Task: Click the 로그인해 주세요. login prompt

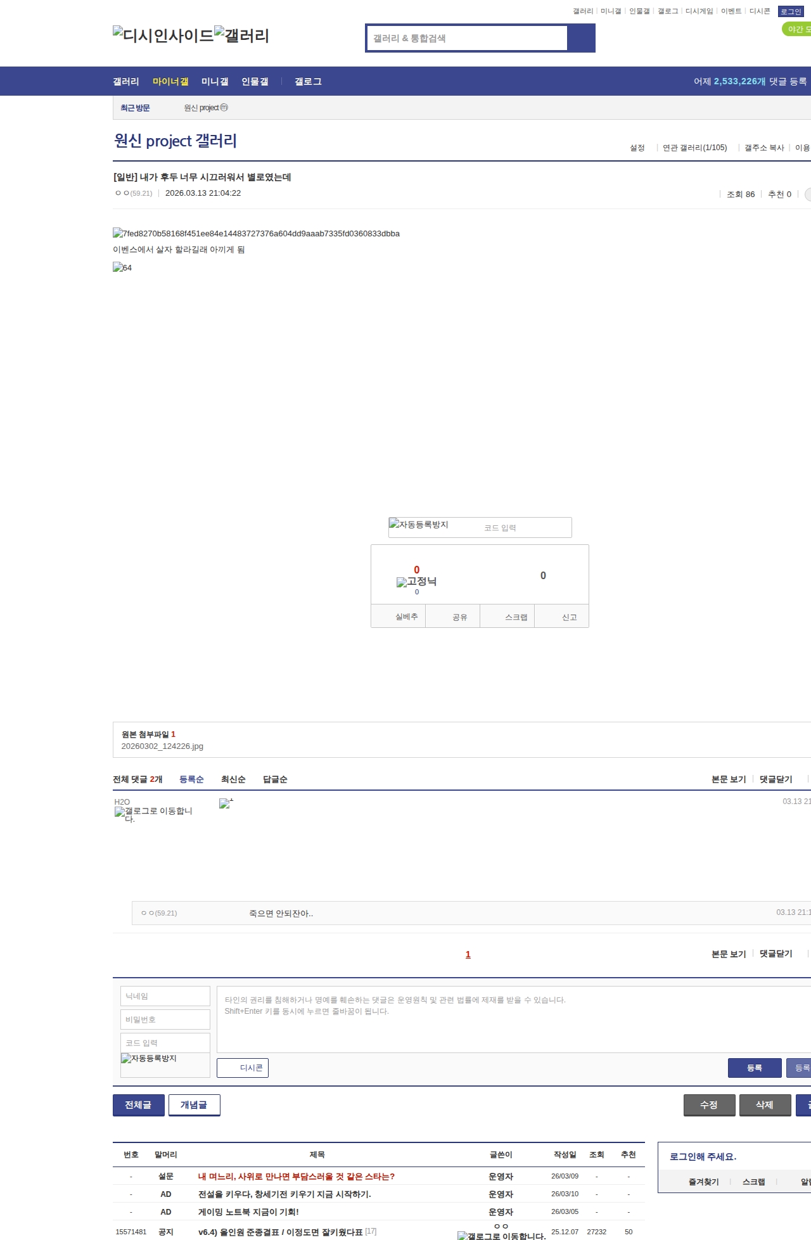Action: pyautogui.click(x=703, y=1156)
